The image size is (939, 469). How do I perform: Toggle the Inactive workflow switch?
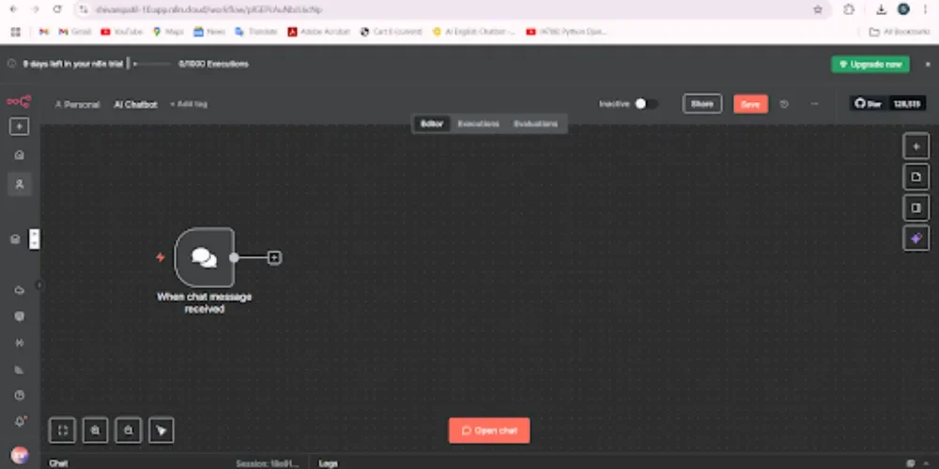(x=645, y=104)
